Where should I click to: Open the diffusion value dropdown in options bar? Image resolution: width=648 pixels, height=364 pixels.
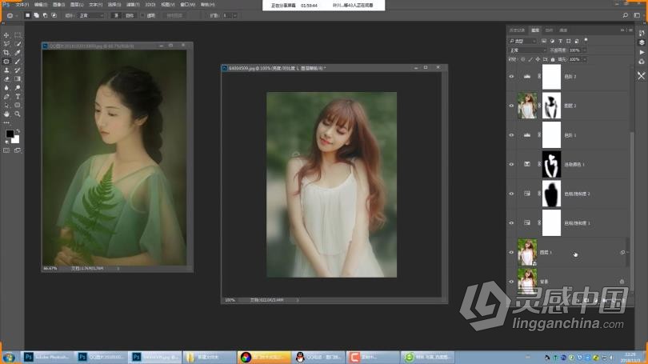click(x=234, y=15)
